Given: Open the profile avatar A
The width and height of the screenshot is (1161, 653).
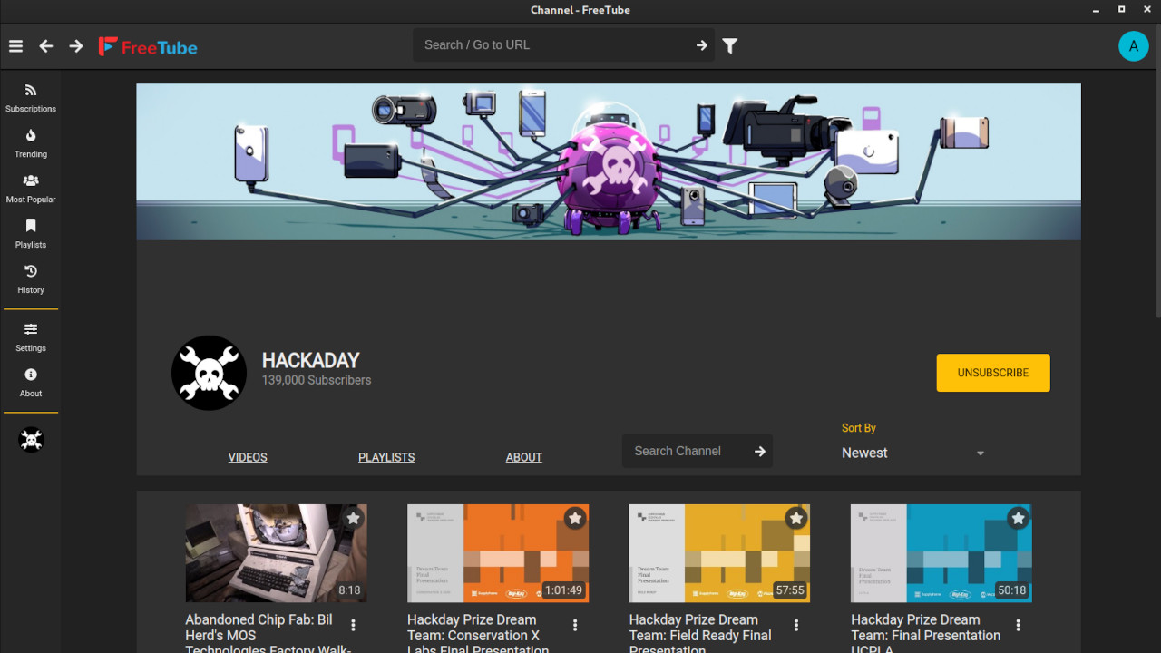Looking at the screenshot, I should [1133, 46].
